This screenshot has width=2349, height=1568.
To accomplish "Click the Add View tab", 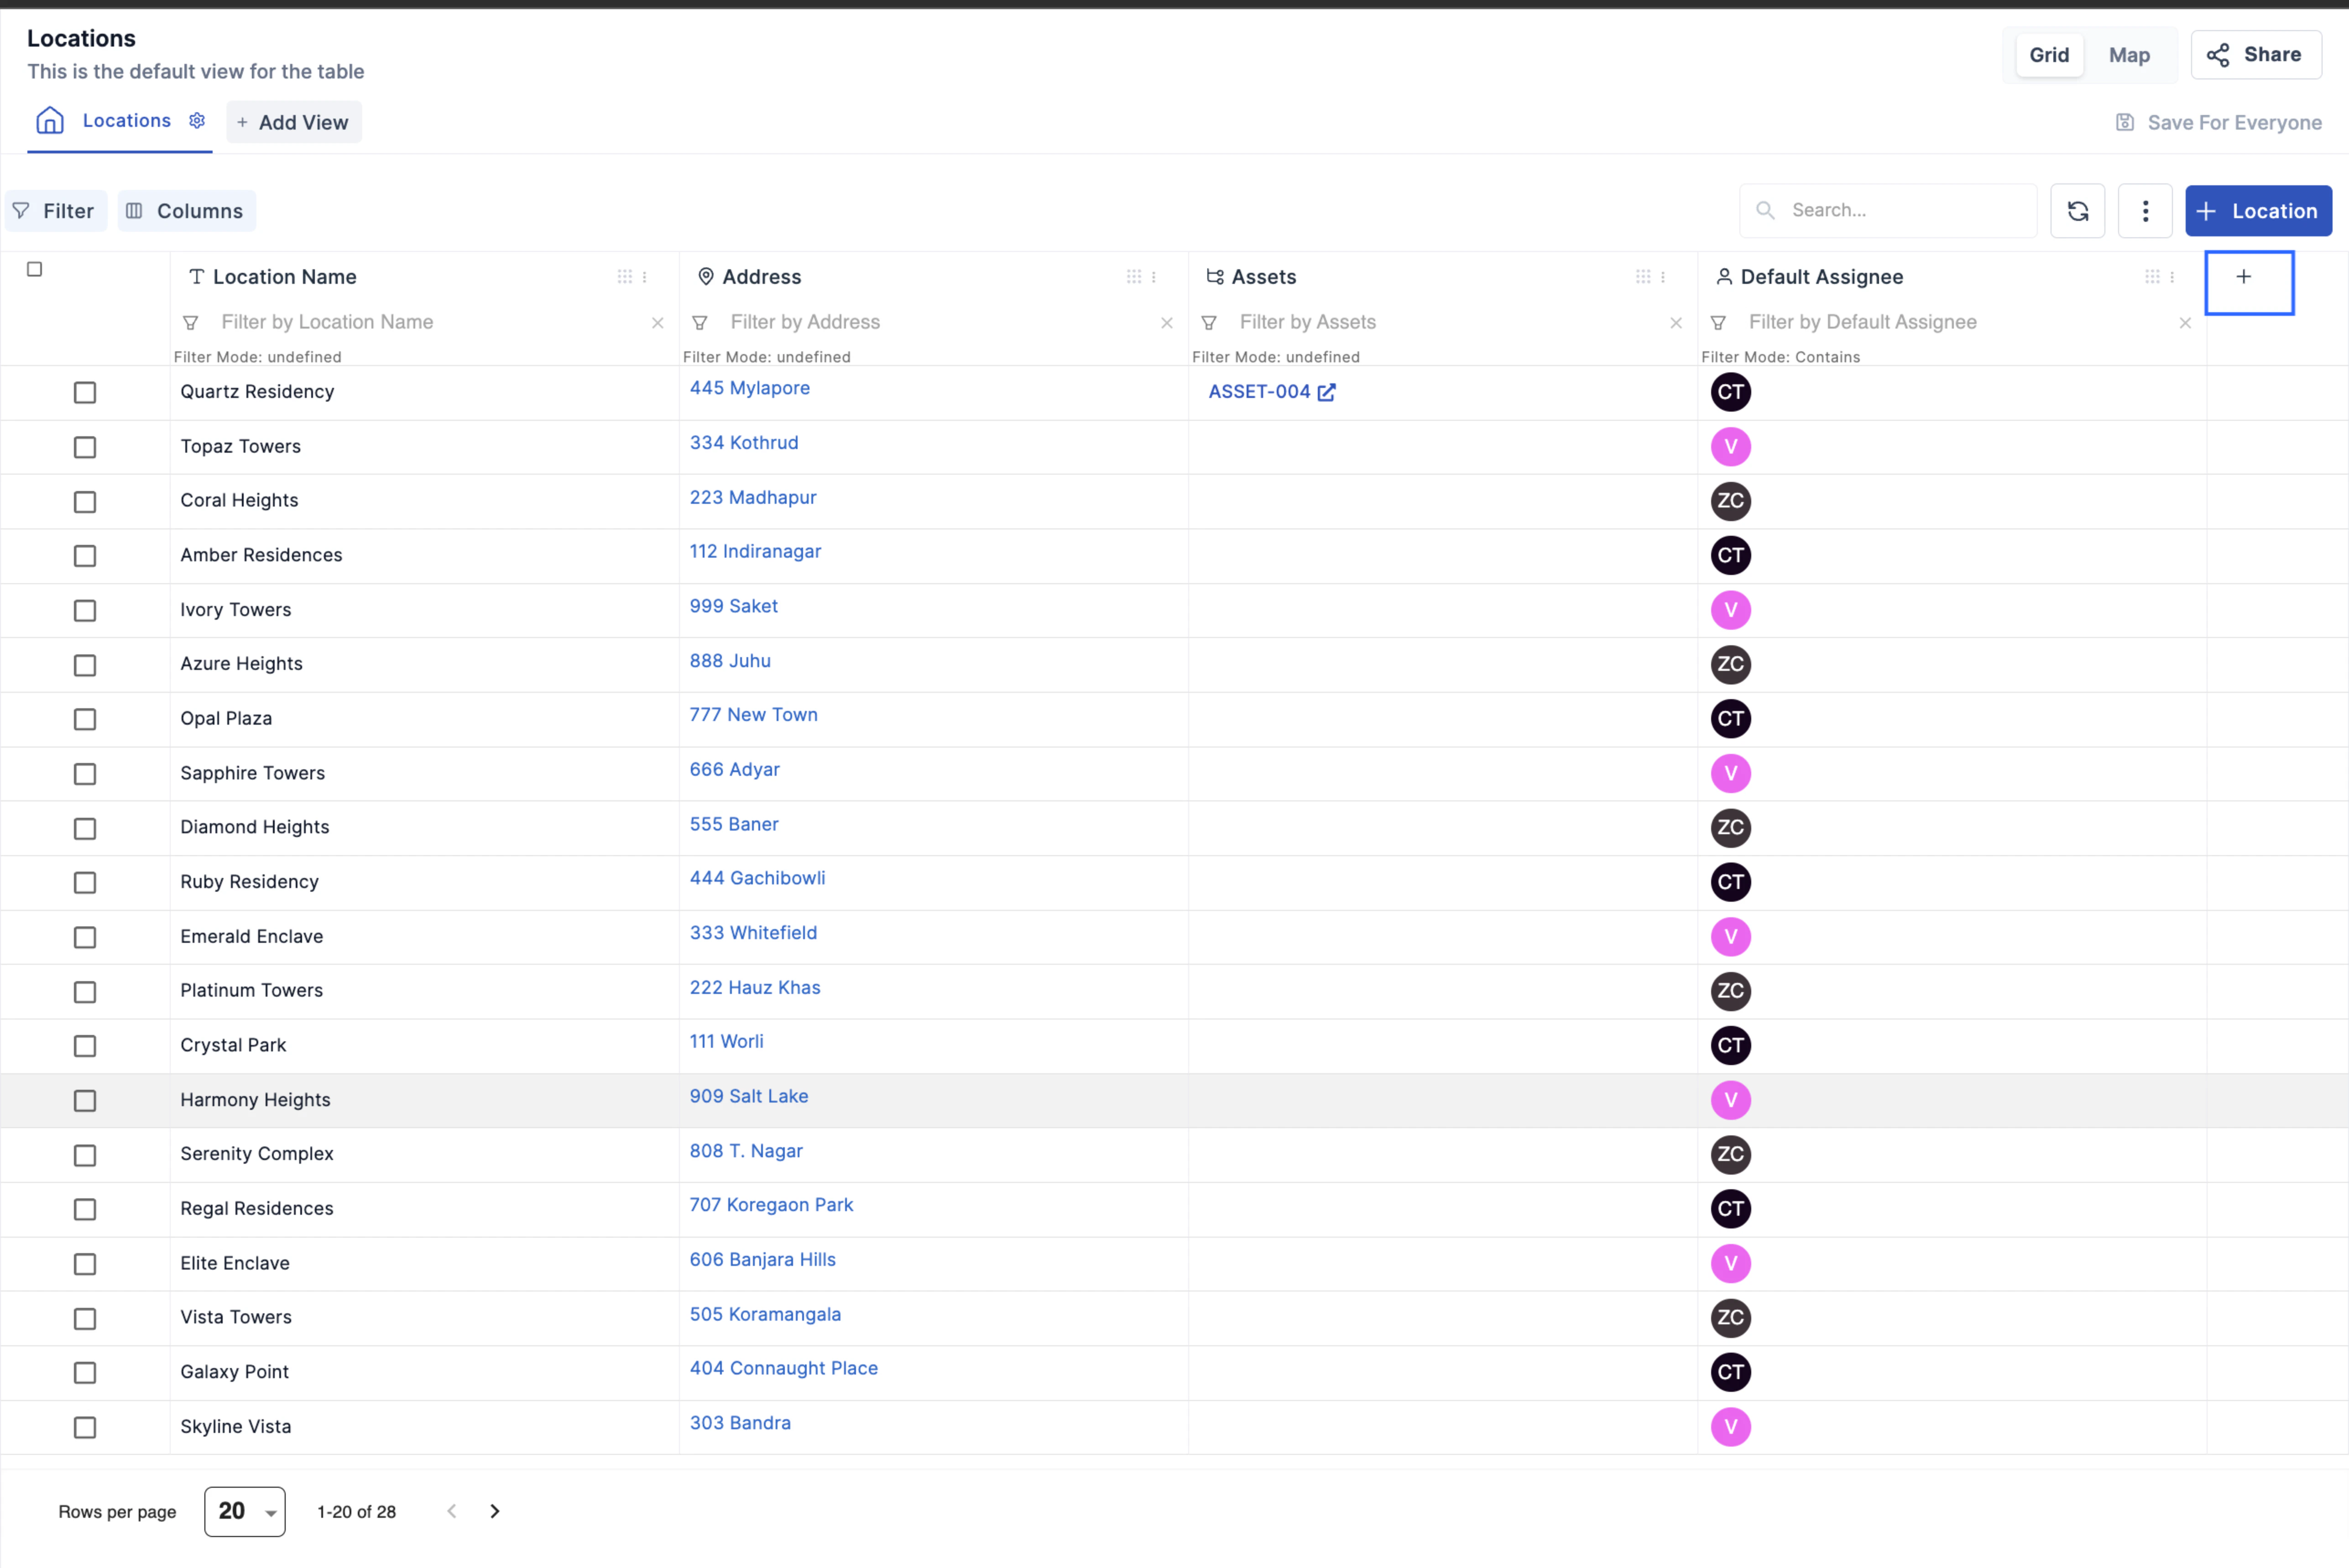I will (x=294, y=122).
